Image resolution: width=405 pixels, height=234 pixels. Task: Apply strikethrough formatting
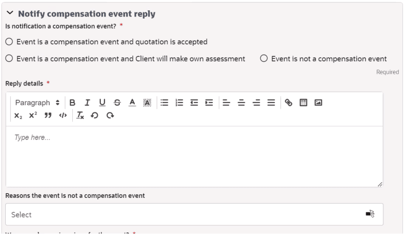tap(117, 103)
